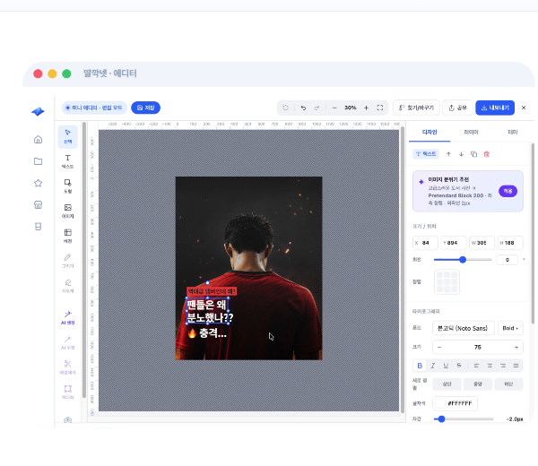Screen dimensions: 538x466
Task: Open the Design tab in the right panel
Action: [x=430, y=132]
